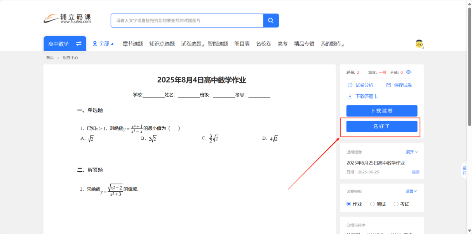Click answer option B 2√2

[149, 139]
